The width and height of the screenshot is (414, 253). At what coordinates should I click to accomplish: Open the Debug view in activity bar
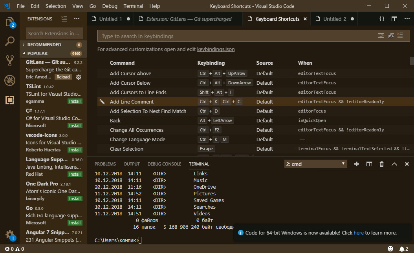10,80
